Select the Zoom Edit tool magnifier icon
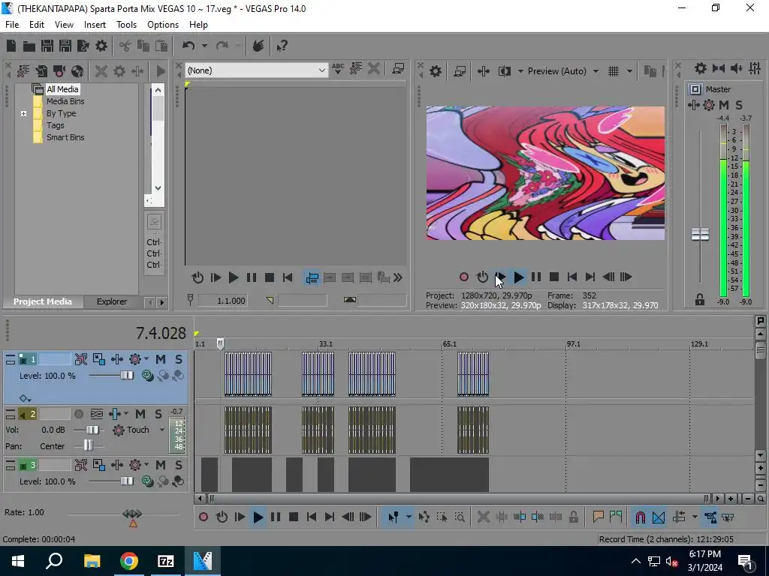This screenshot has height=576, width=769. [460, 517]
